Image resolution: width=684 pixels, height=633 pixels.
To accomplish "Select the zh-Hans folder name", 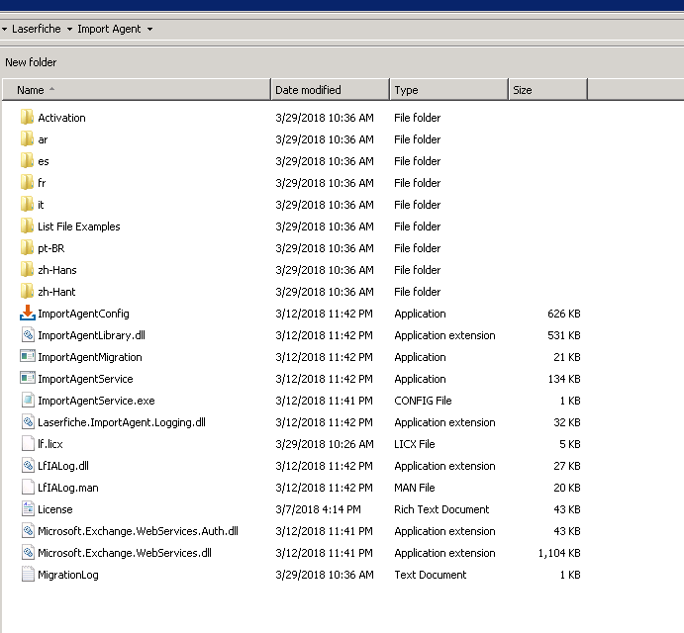I will [57, 270].
